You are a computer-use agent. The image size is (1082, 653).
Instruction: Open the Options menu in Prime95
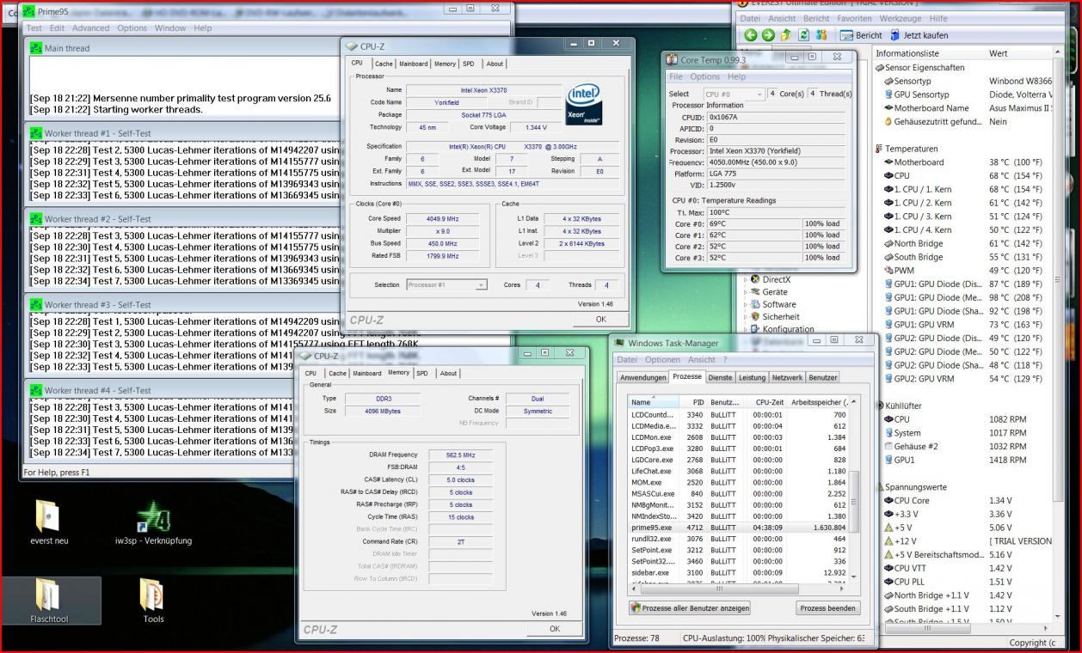pyautogui.click(x=132, y=28)
